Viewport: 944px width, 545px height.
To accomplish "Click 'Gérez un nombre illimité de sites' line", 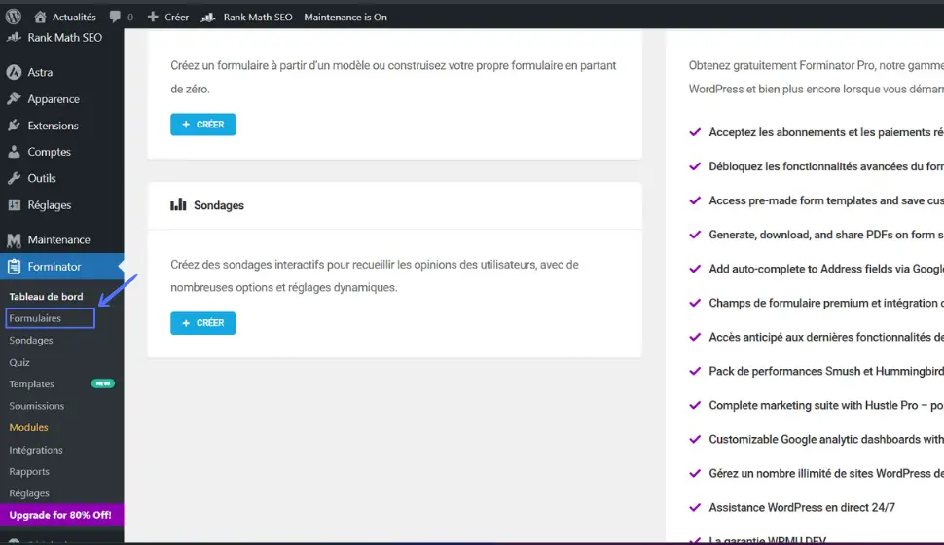I will [826, 473].
